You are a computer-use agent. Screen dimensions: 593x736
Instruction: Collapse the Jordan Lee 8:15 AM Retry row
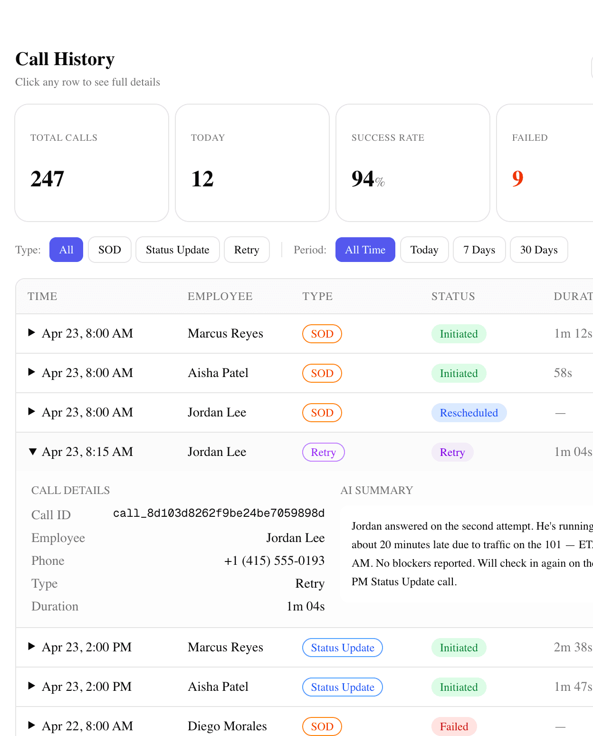click(32, 452)
